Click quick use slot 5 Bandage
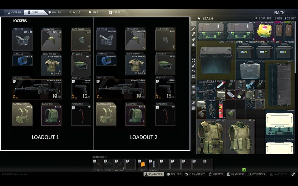298x186 pixels. pos(154,164)
